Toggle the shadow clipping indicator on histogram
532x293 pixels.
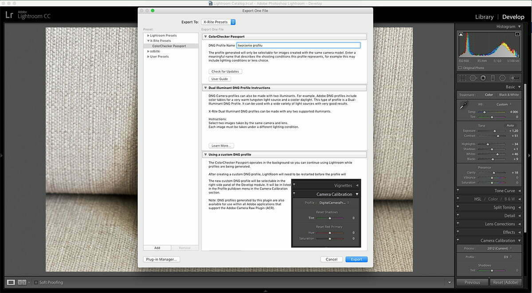pyautogui.click(x=461, y=34)
